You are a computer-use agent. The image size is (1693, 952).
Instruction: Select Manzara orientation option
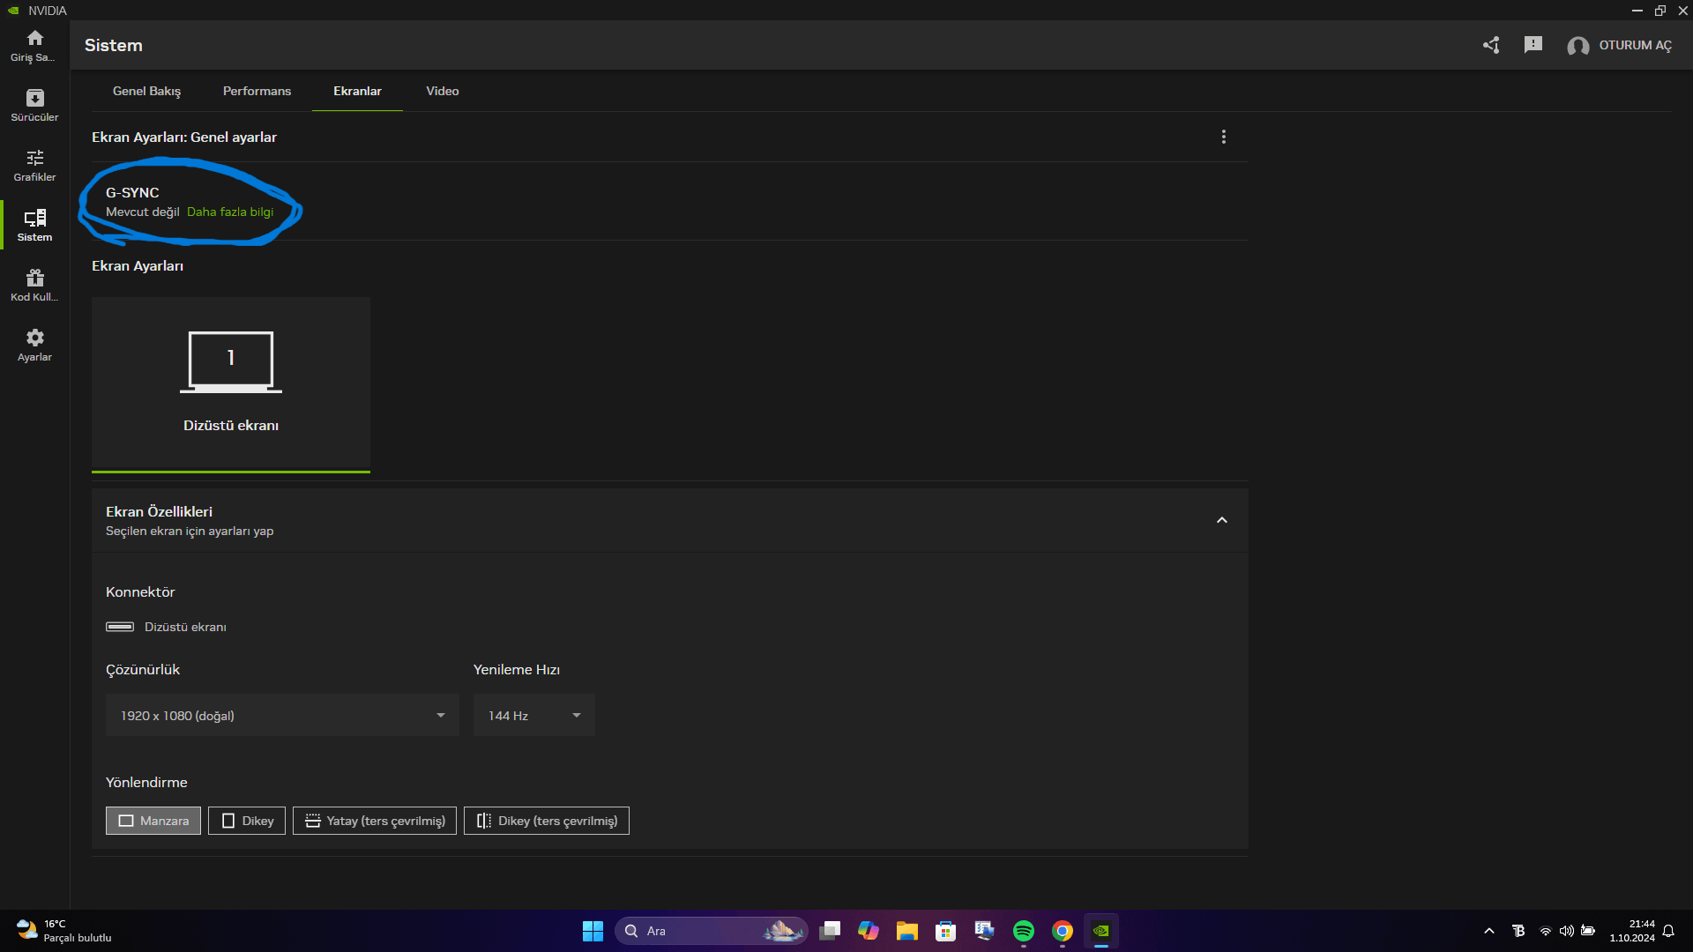[x=153, y=821]
